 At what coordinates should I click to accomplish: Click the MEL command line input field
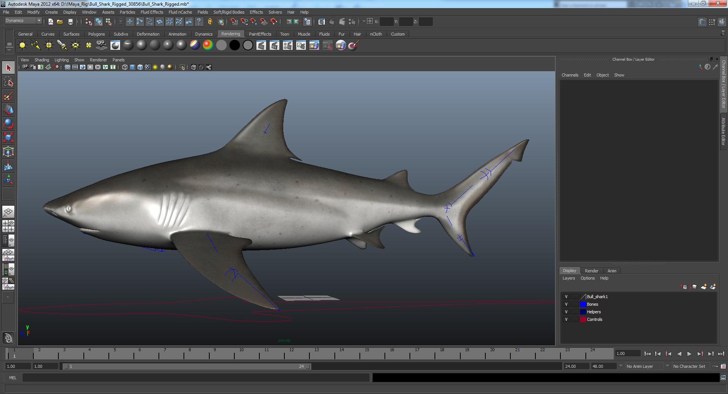(196, 378)
